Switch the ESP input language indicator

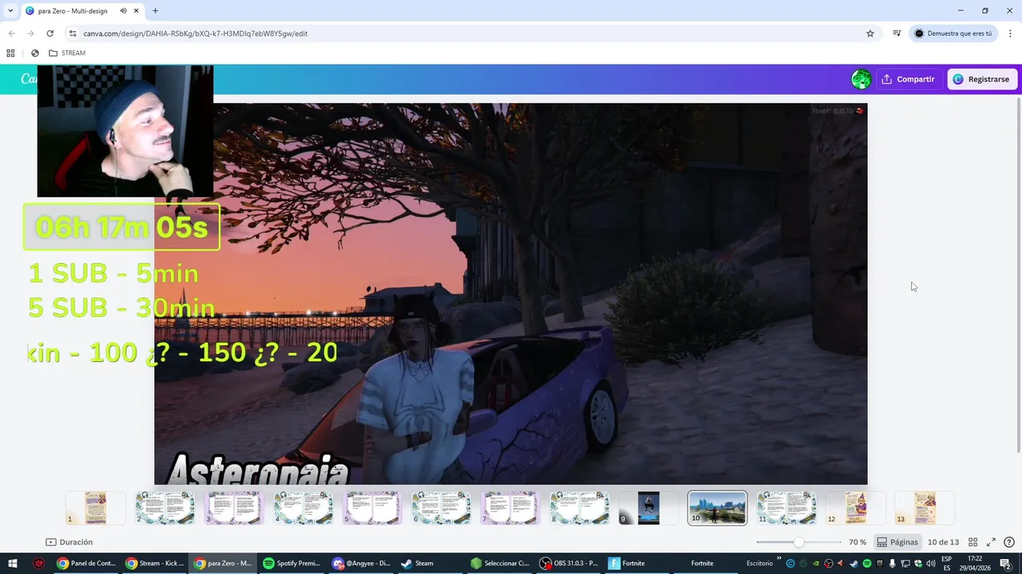(947, 564)
